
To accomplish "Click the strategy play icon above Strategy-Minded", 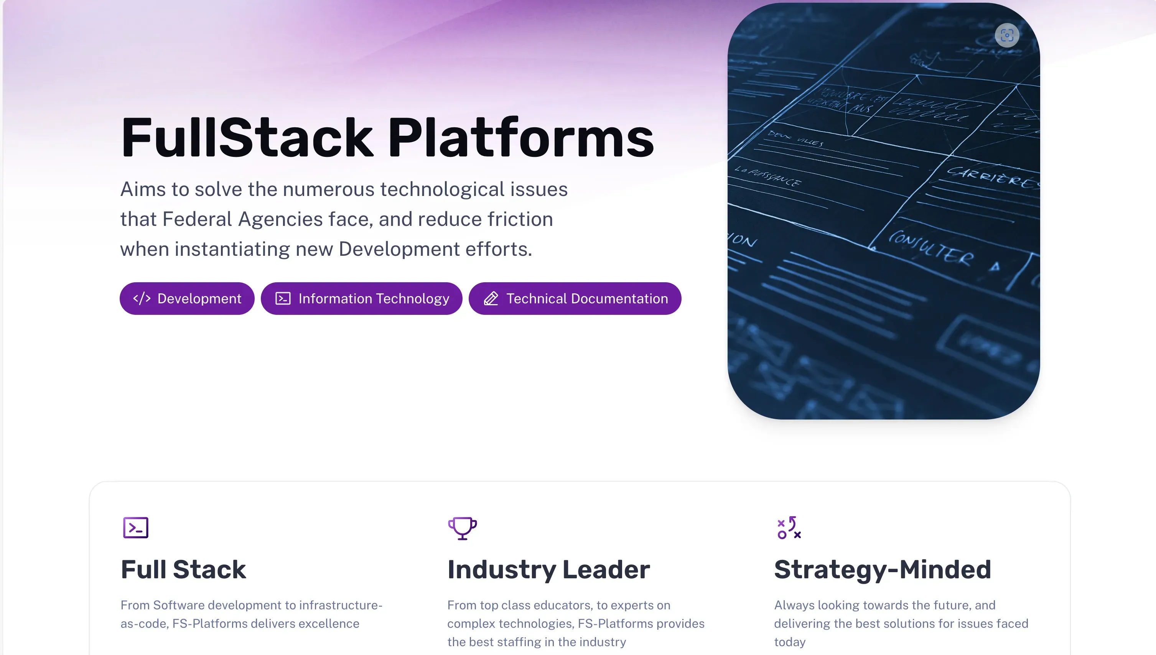I will [789, 527].
